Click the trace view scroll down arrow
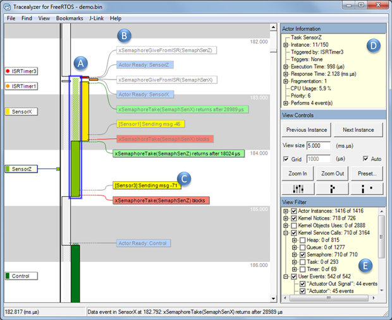 [x=273, y=299]
